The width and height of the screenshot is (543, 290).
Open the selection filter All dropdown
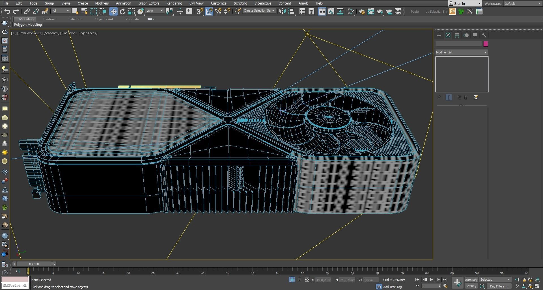click(61, 11)
